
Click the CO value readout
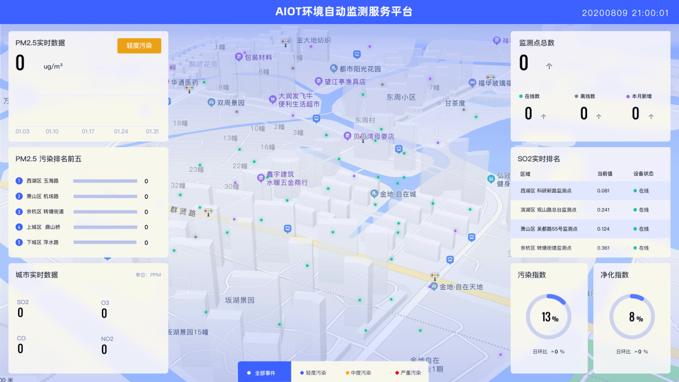coord(20,349)
